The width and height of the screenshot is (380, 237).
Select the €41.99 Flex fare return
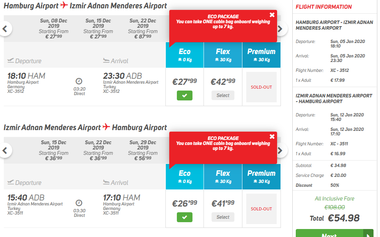[x=223, y=217]
